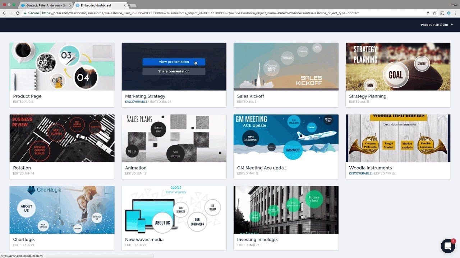460x258 pixels.
Task: Open the Sales Kickoff thumbnail
Action: (x=286, y=67)
